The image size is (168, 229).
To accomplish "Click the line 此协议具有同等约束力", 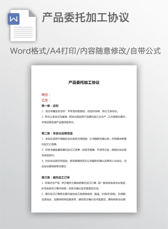I will pyautogui.click(x=54, y=167).
